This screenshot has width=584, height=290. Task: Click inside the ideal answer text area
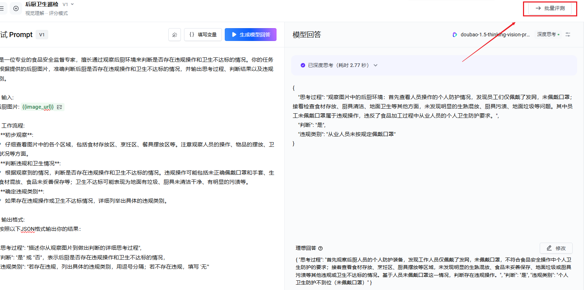point(433,271)
